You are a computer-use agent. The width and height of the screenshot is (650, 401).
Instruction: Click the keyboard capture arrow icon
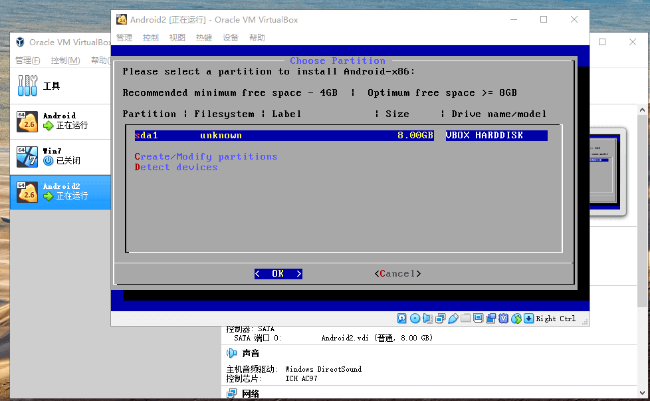tap(528, 319)
